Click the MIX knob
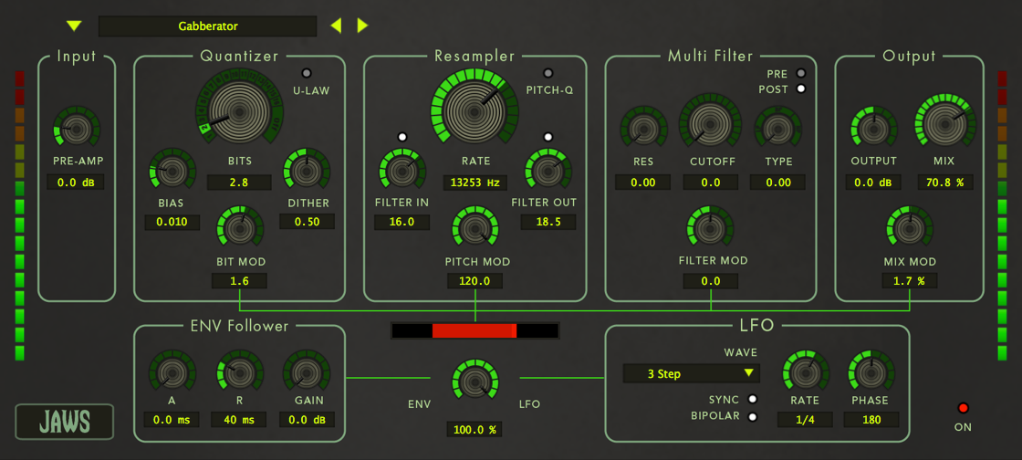The image size is (1022, 460). click(x=945, y=124)
